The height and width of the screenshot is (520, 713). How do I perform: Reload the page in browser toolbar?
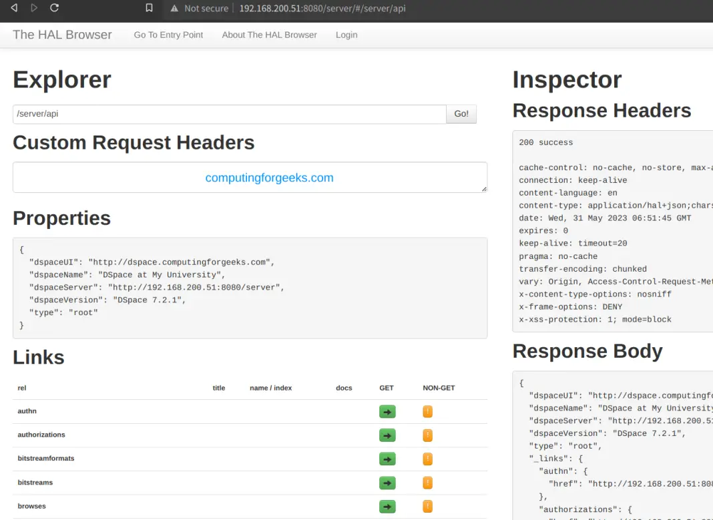54,8
